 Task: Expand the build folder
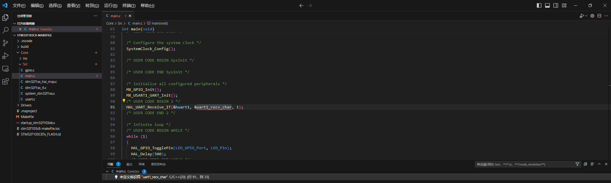pyautogui.click(x=25, y=47)
